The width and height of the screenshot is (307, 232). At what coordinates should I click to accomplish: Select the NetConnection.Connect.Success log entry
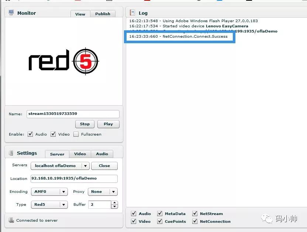tap(178, 37)
